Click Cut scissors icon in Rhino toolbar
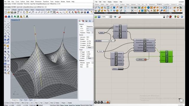 (21, 12)
